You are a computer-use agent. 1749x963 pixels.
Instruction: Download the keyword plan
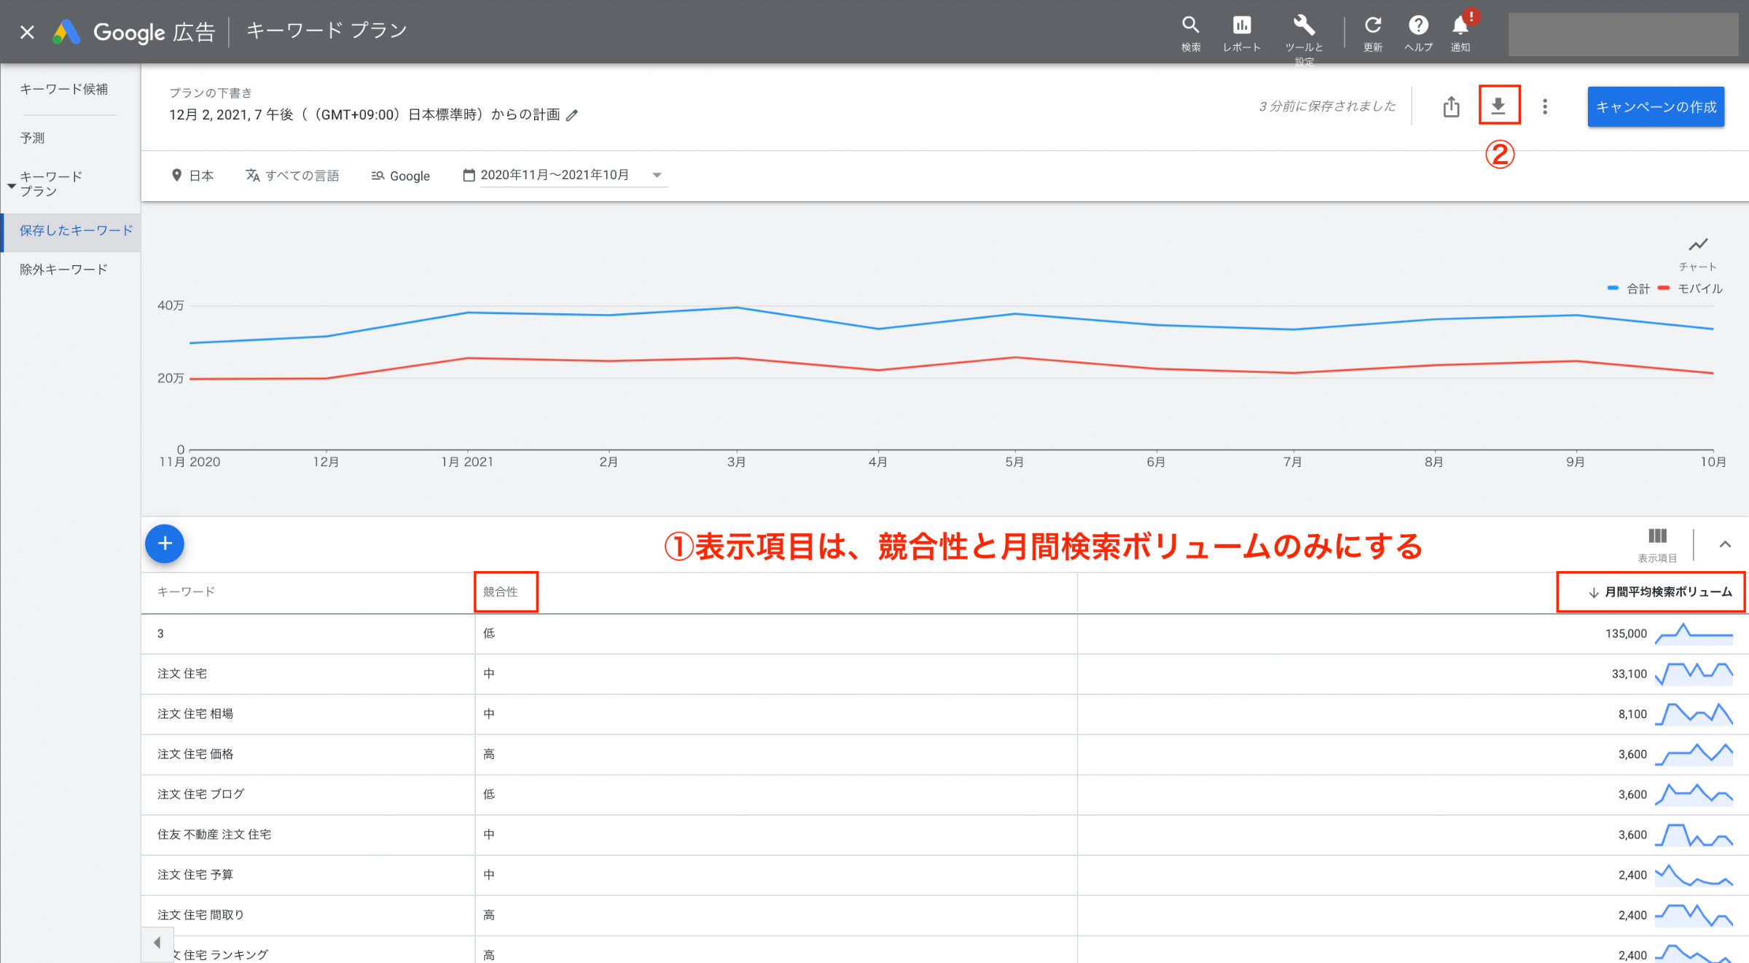tap(1498, 106)
